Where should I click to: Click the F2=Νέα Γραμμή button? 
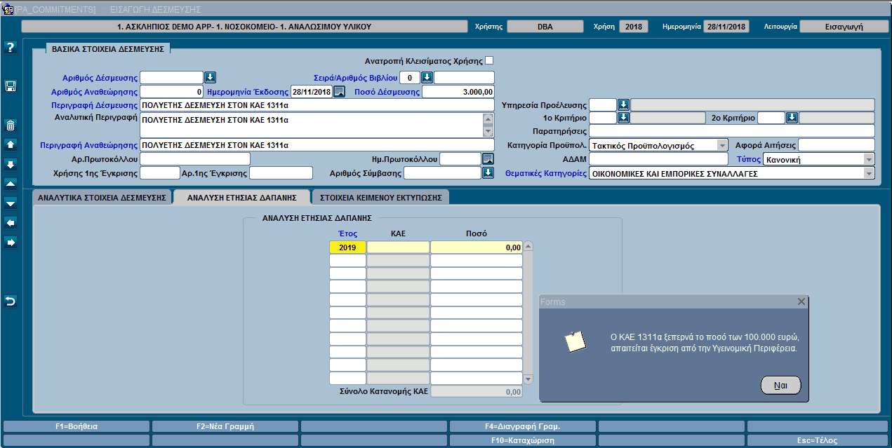pos(225,426)
